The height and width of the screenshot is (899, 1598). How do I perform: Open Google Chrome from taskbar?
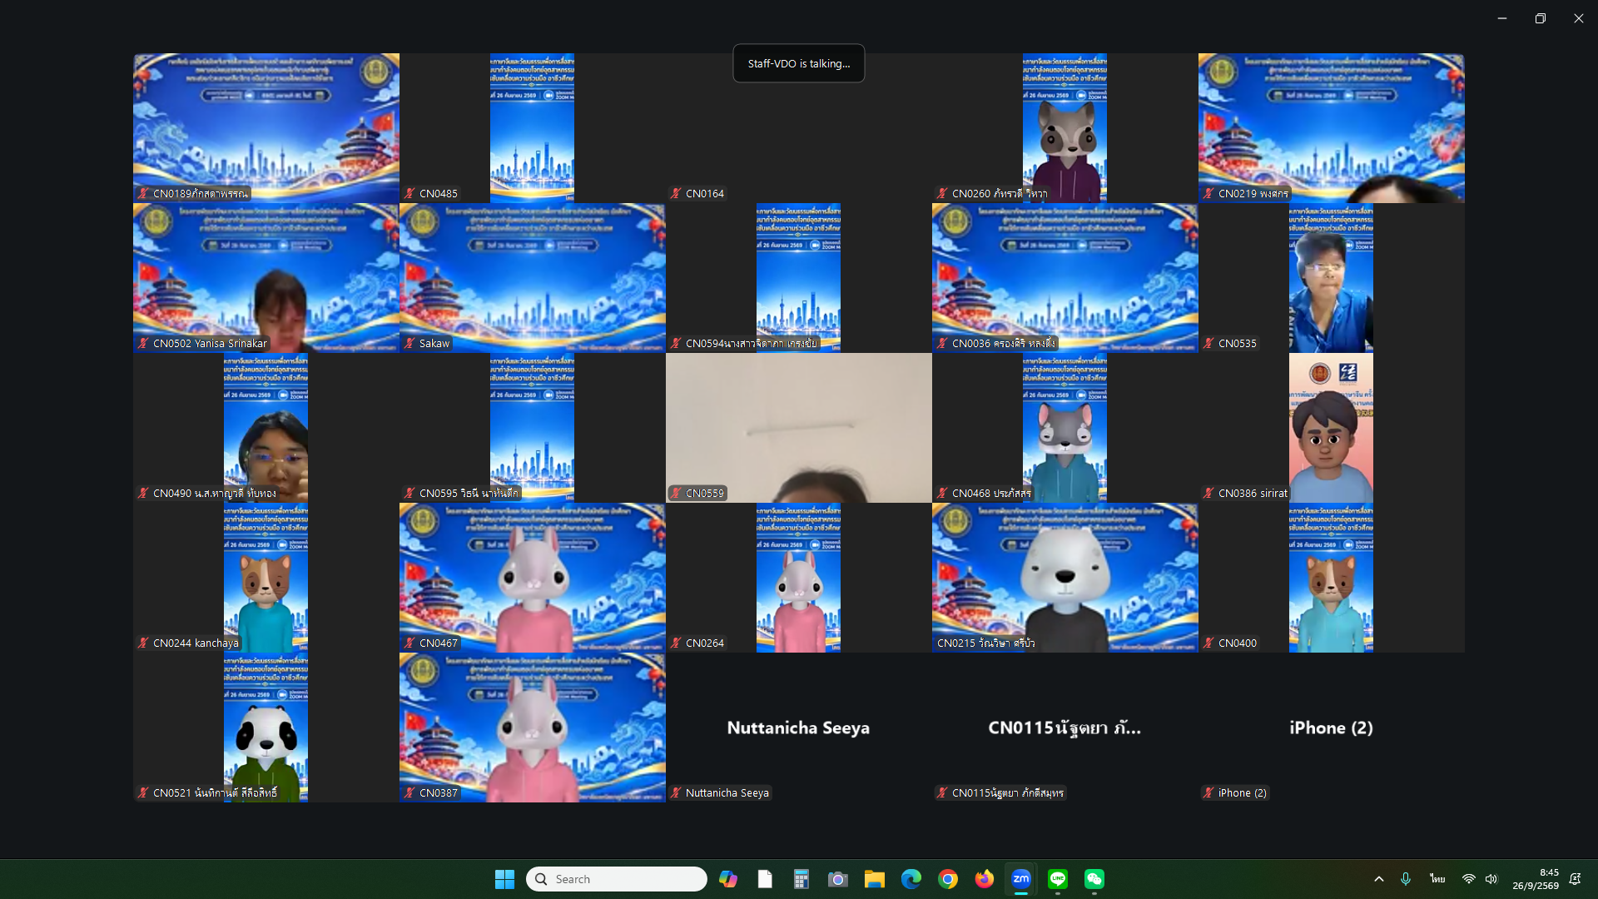948,879
